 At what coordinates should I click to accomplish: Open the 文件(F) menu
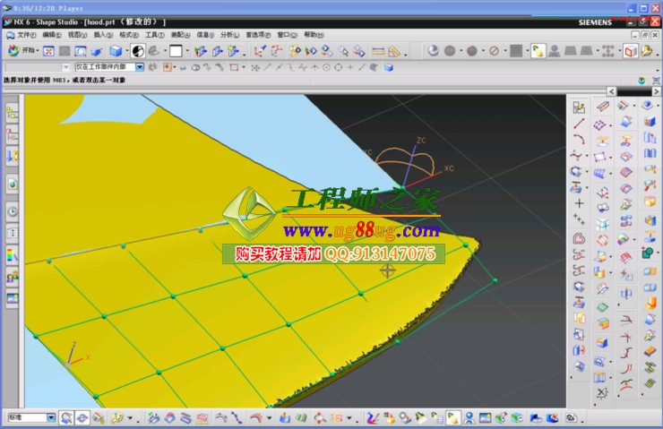pos(25,35)
